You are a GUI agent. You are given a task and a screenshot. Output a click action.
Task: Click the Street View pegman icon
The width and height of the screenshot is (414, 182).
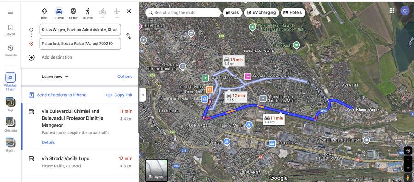point(408,177)
